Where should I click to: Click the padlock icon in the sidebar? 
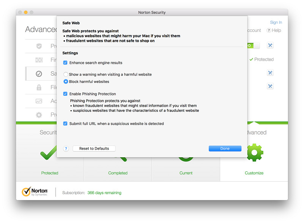(39, 87)
